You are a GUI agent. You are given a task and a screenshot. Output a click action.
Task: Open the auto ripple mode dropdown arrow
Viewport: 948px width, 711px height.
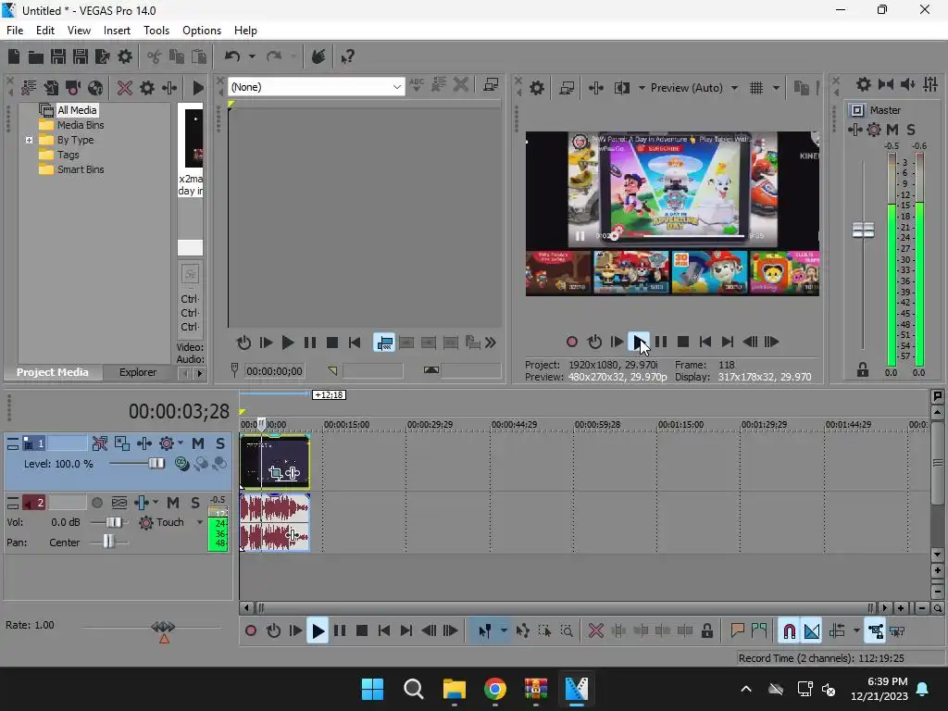tap(856, 631)
